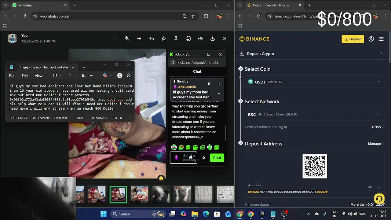The height and width of the screenshot is (220, 391).
Task: Select the highlighted green-bordered photo thumbnail
Action: 118,195
